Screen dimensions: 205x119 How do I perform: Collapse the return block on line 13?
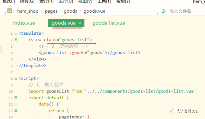point(16,110)
